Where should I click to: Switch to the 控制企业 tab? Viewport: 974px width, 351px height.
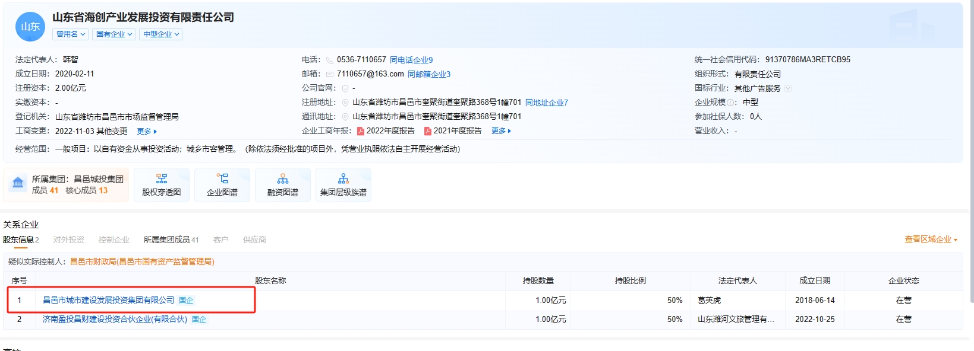point(114,240)
